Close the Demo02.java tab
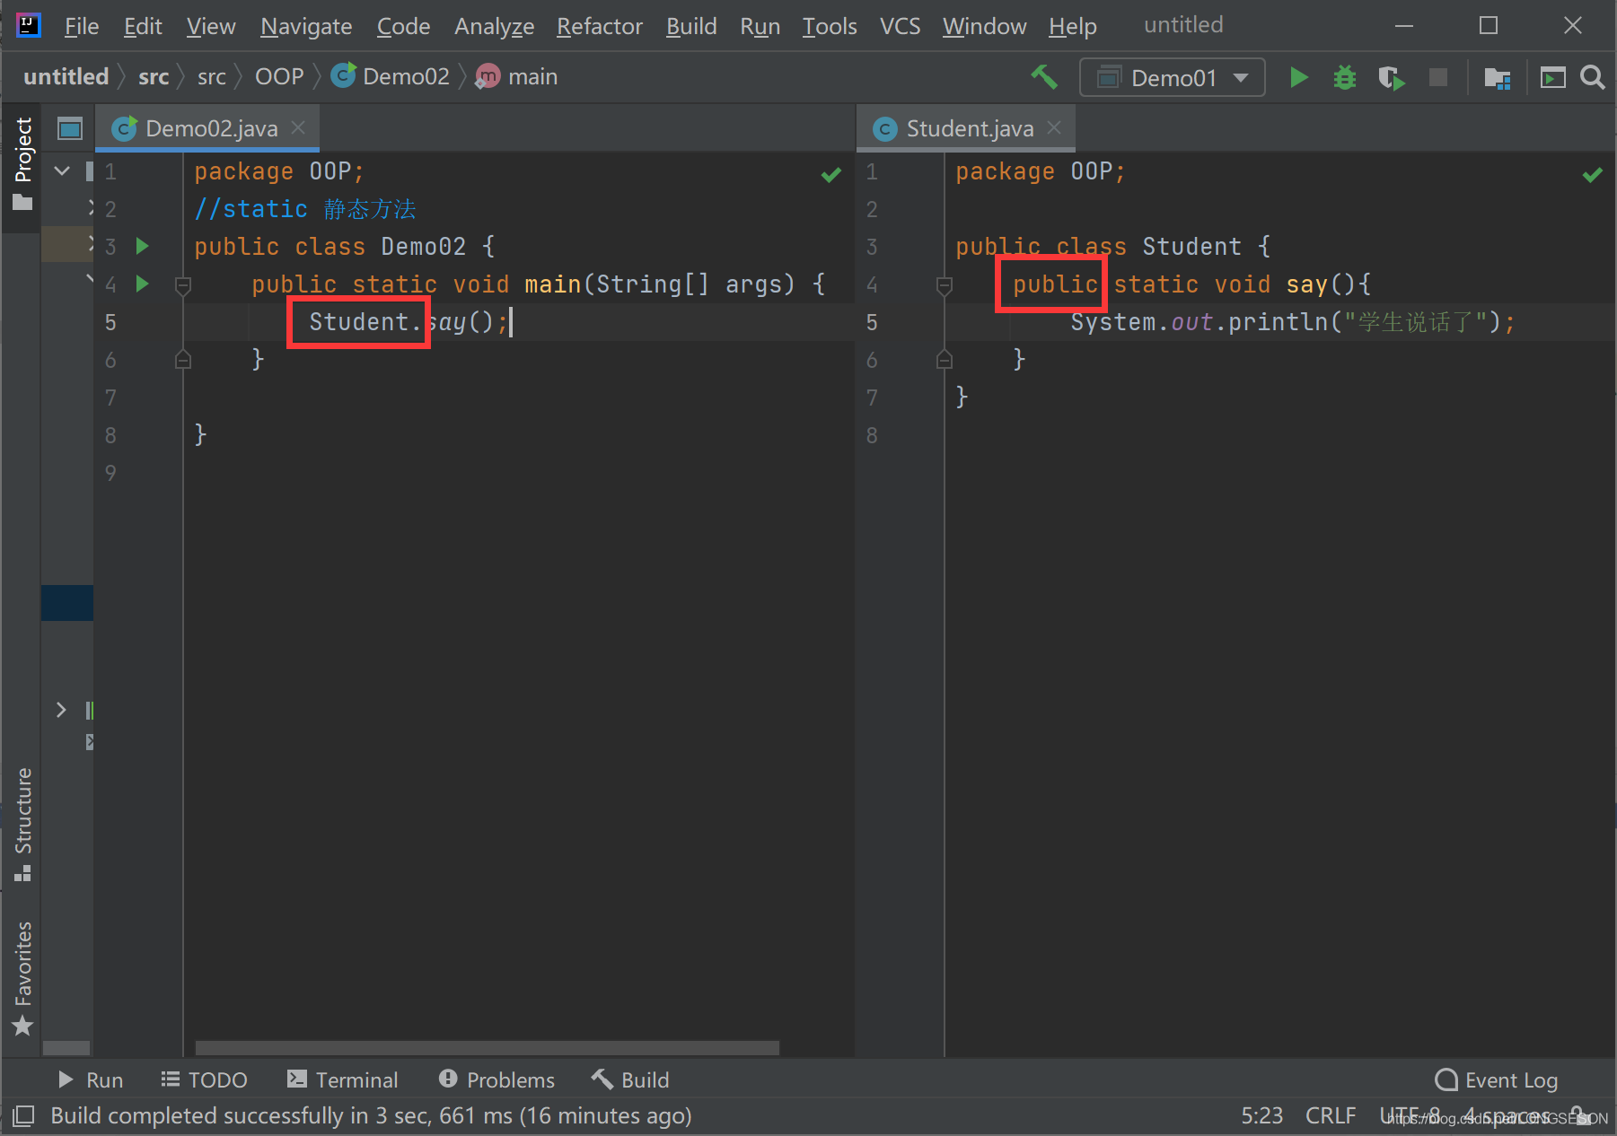The width and height of the screenshot is (1617, 1136). [x=298, y=128]
